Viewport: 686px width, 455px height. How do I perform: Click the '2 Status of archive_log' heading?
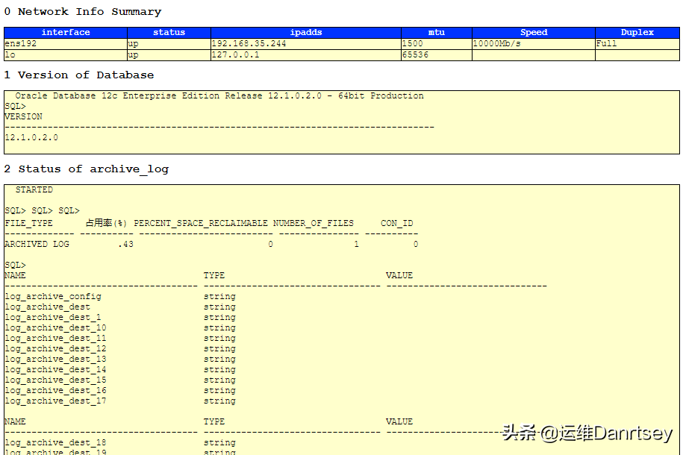87,169
